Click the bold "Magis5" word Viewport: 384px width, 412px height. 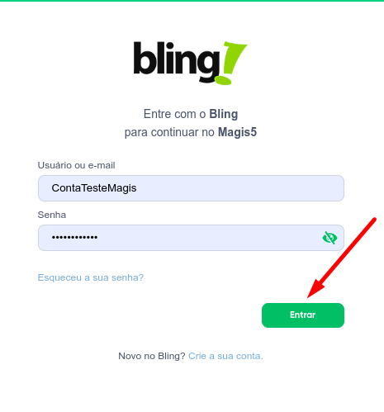point(237,132)
